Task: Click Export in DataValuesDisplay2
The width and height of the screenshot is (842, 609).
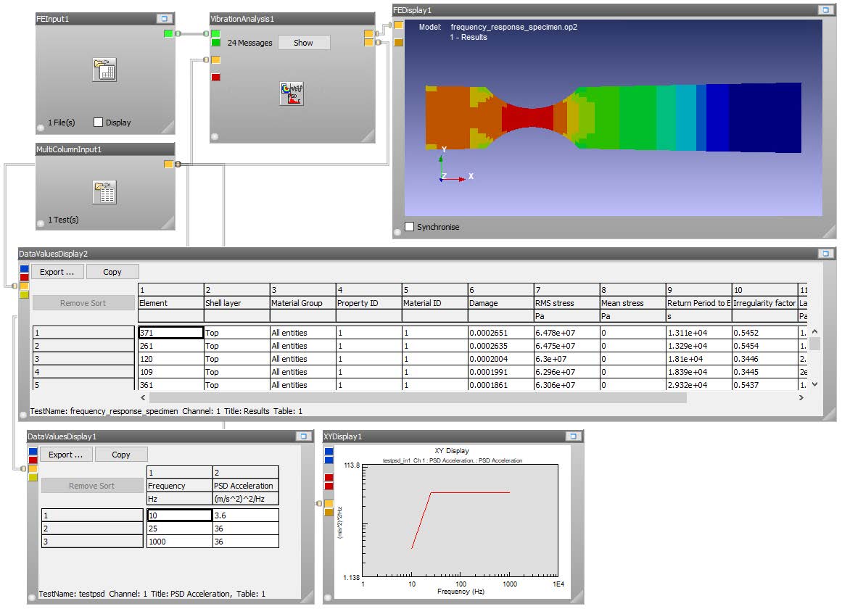Action: (x=57, y=271)
